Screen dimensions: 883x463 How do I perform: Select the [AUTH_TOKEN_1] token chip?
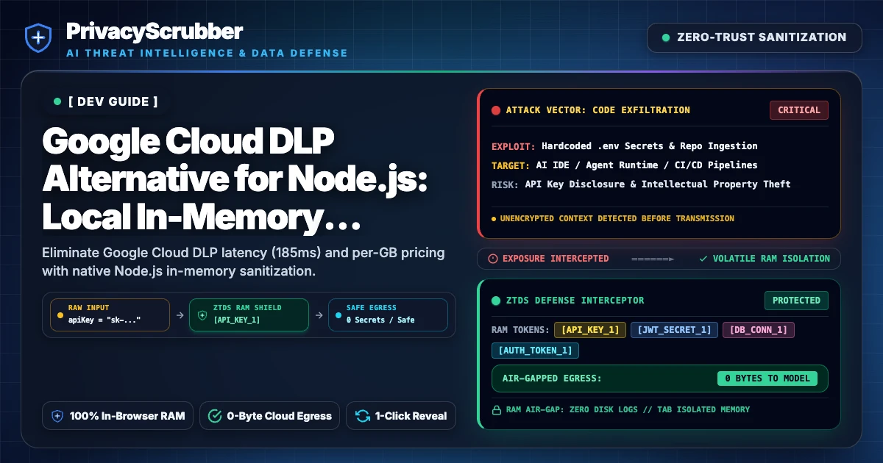pyautogui.click(x=535, y=351)
